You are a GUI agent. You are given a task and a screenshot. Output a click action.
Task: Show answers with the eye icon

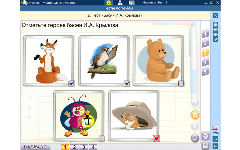(x=215, y=29)
